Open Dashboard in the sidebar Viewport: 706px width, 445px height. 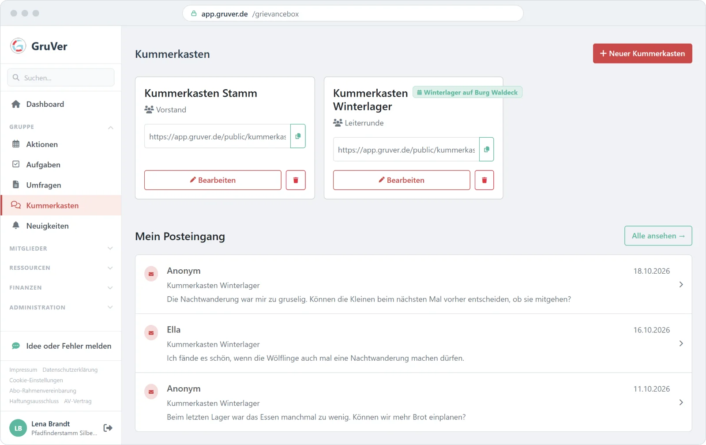tap(61, 104)
